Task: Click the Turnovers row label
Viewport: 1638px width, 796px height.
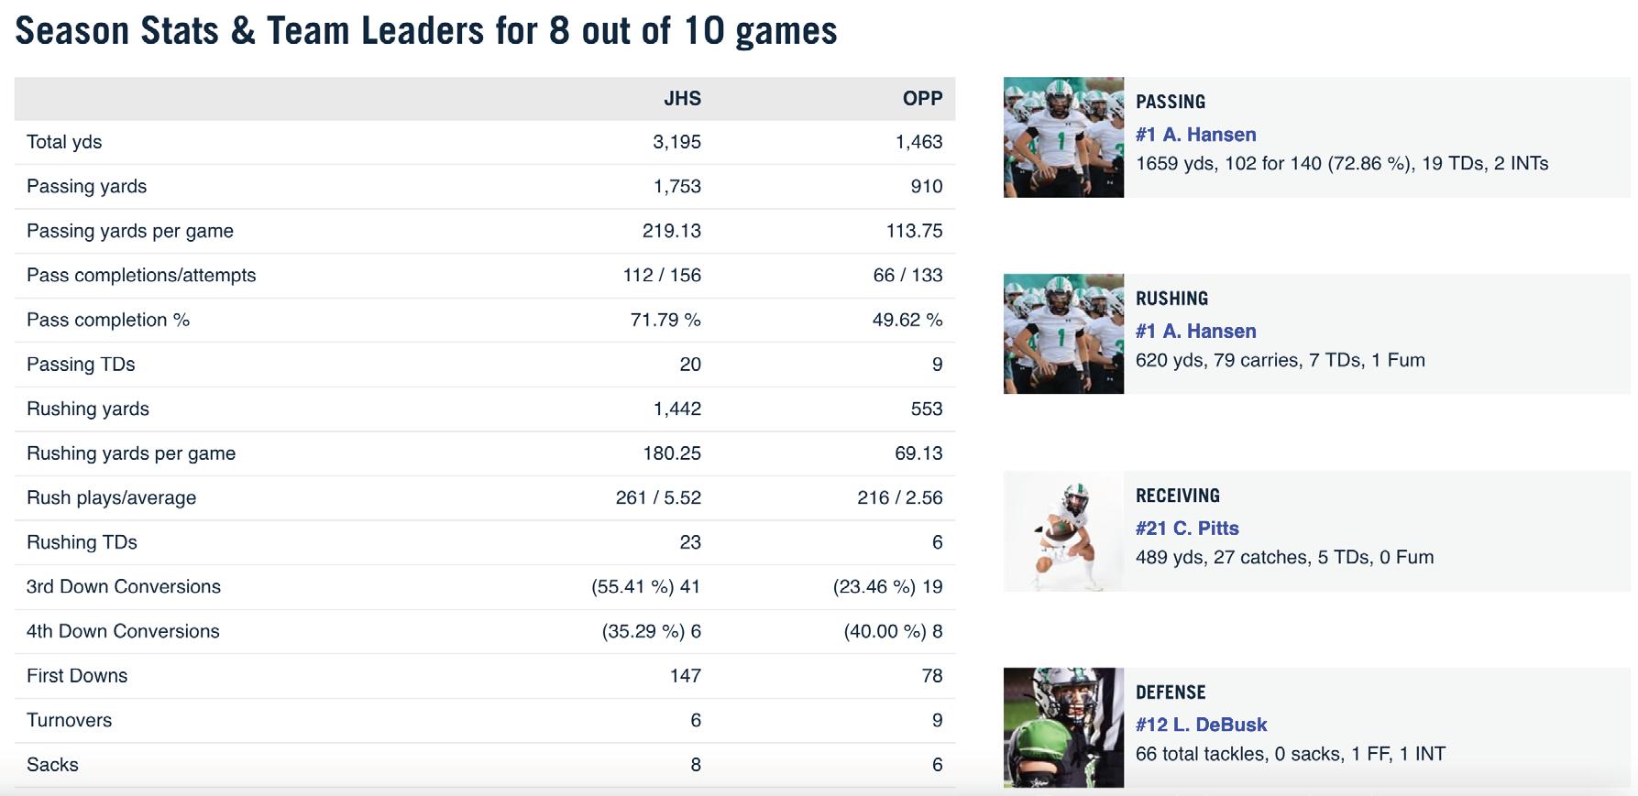Action: pyautogui.click(x=69, y=720)
